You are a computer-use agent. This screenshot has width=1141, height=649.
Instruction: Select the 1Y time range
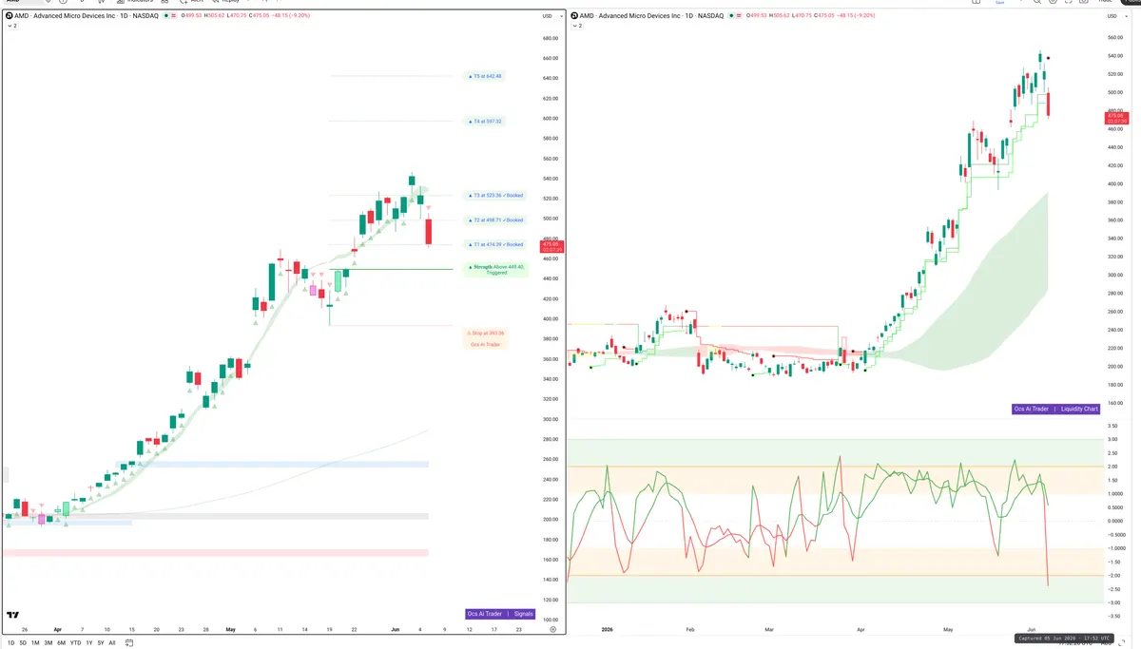point(89,643)
